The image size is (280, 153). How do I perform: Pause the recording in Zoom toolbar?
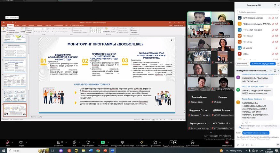(x=172, y=142)
